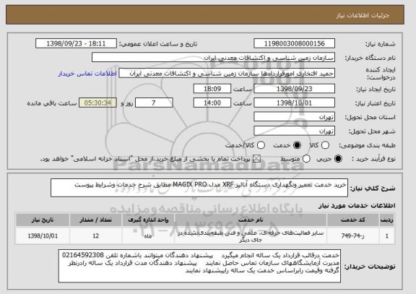This screenshot has width=416, height=294.
Task: Click the table date cell 1398/10/01
Action: (43, 236)
